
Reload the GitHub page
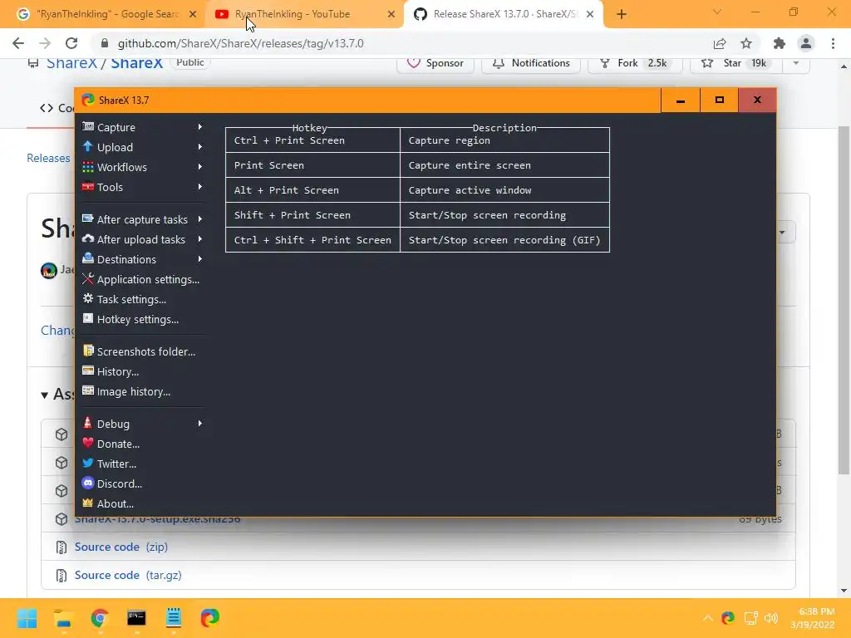(x=71, y=43)
